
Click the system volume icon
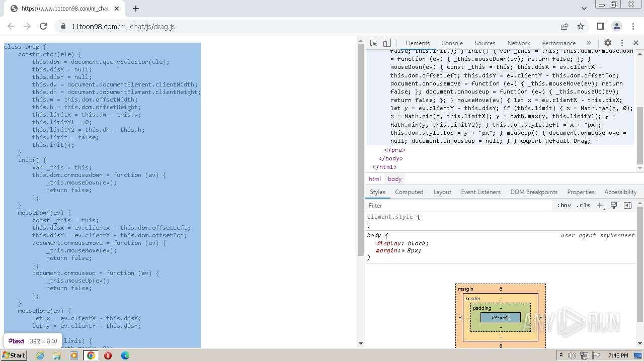pos(572,355)
